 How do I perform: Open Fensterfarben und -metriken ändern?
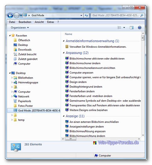click(x=91, y=96)
